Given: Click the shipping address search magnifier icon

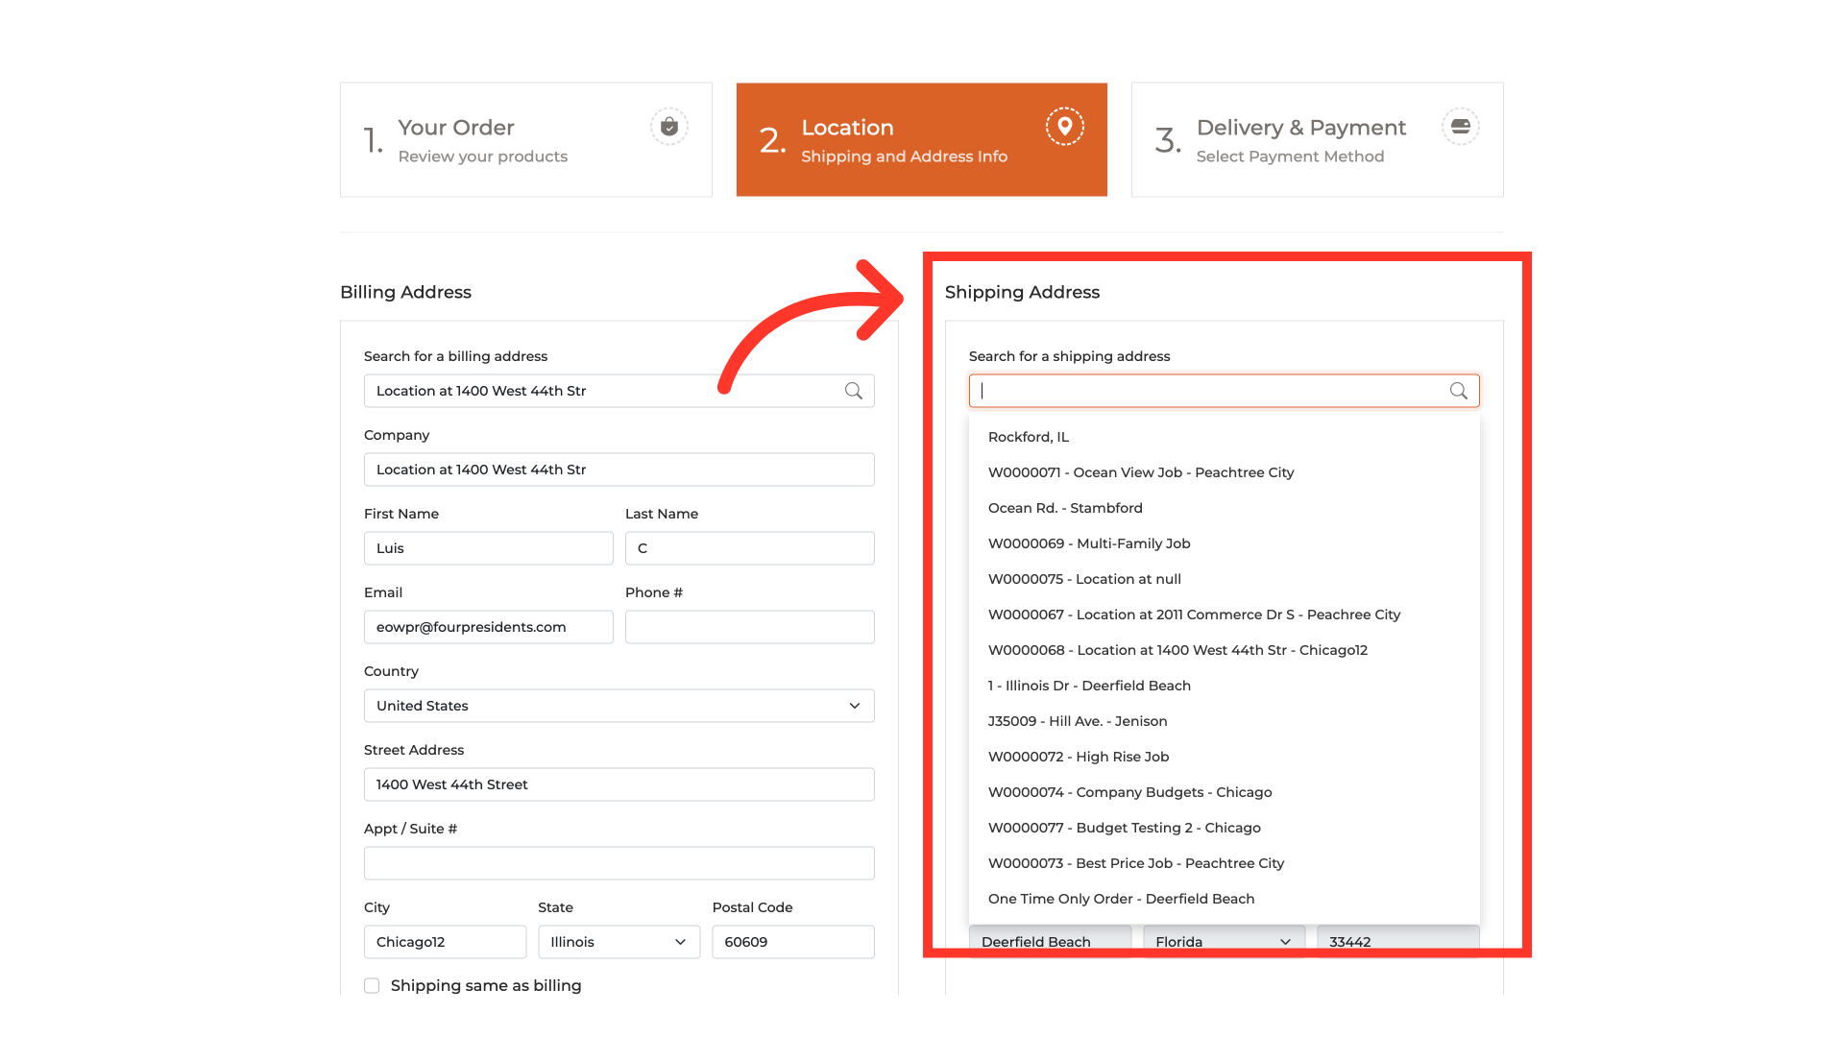Looking at the screenshot, I should pyautogui.click(x=1458, y=391).
